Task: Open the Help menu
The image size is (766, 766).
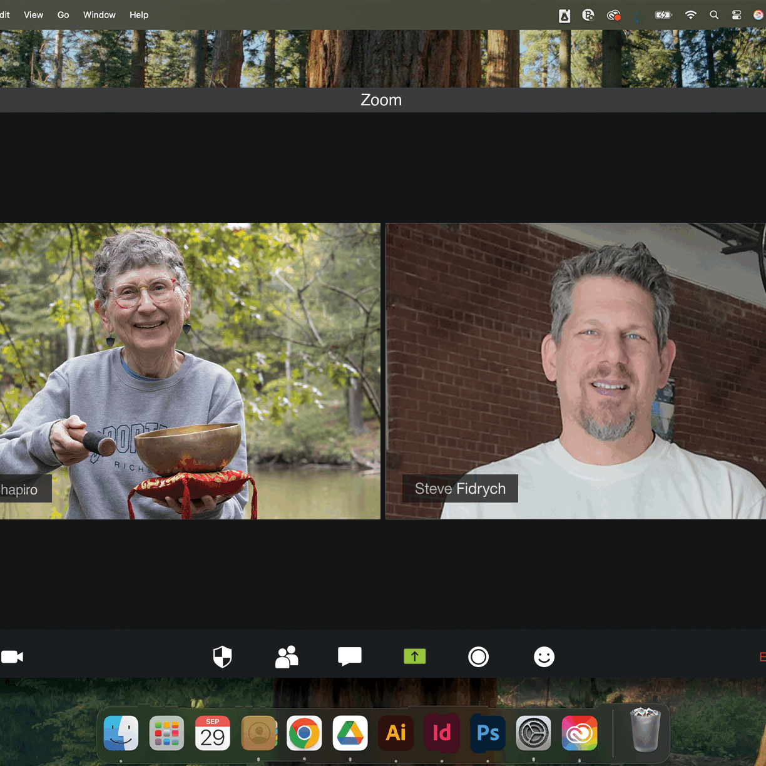Action: 139,15
